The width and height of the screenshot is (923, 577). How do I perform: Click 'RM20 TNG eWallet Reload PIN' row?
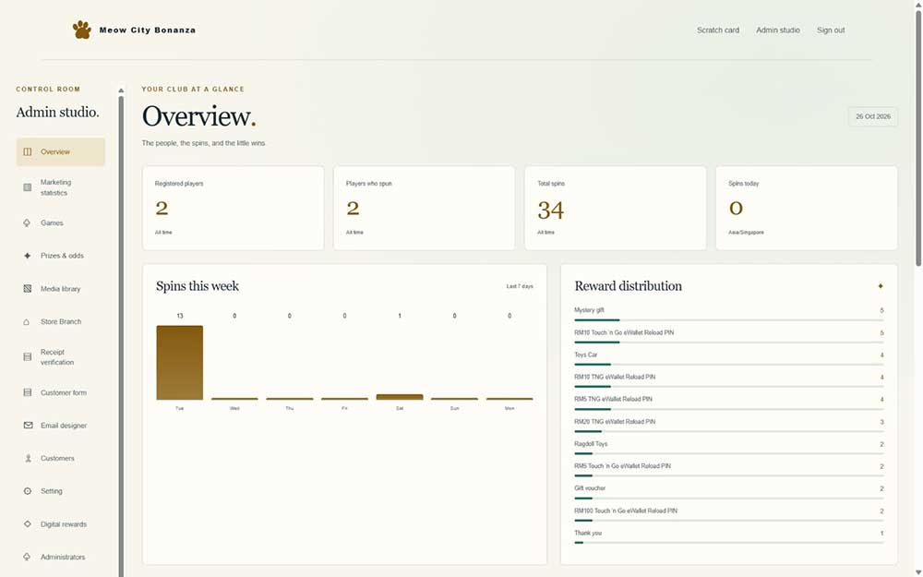tap(729, 426)
